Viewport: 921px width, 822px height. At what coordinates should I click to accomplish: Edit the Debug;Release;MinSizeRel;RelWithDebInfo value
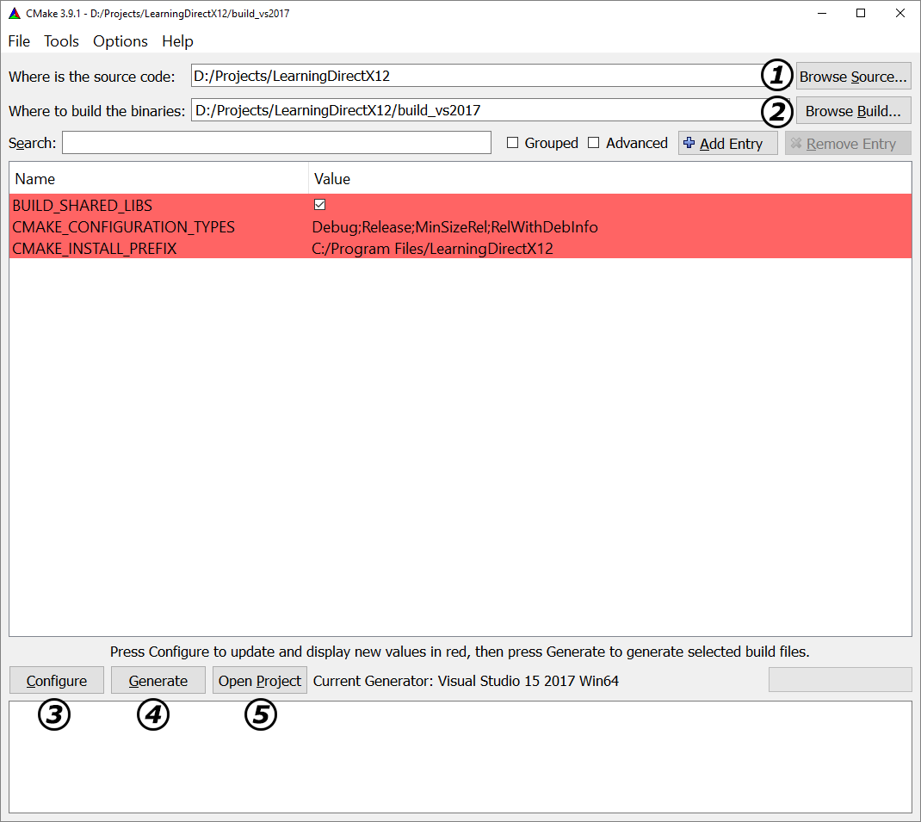(454, 226)
